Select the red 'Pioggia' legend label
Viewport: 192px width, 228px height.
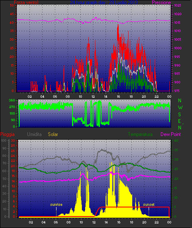[x=7, y=134]
